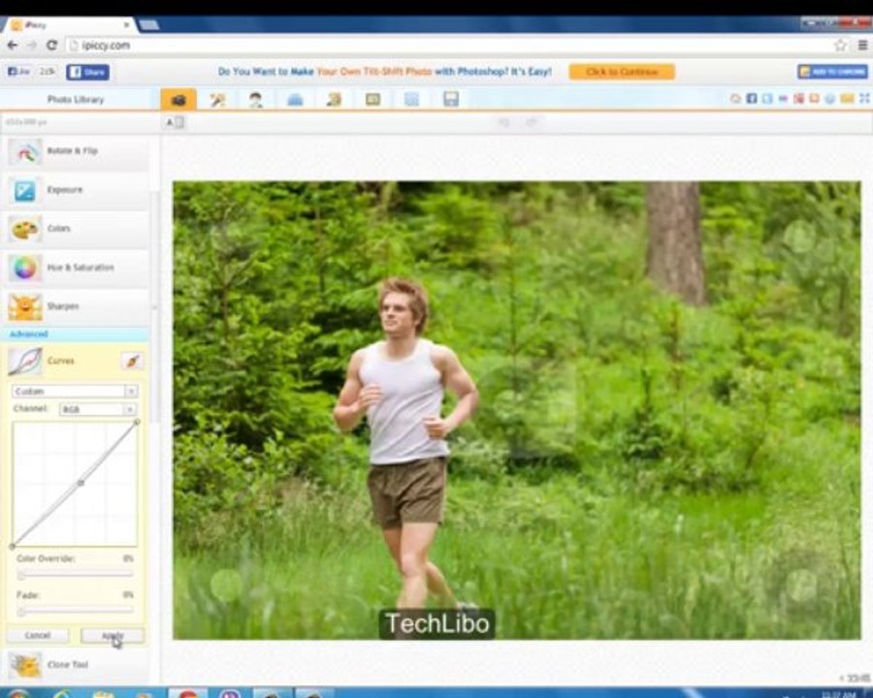Open the paint brush tab

click(x=334, y=100)
